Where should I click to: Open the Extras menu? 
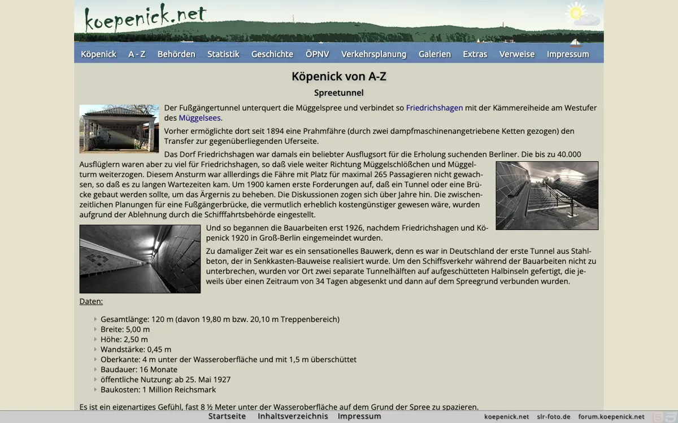[x=475, y=54]
